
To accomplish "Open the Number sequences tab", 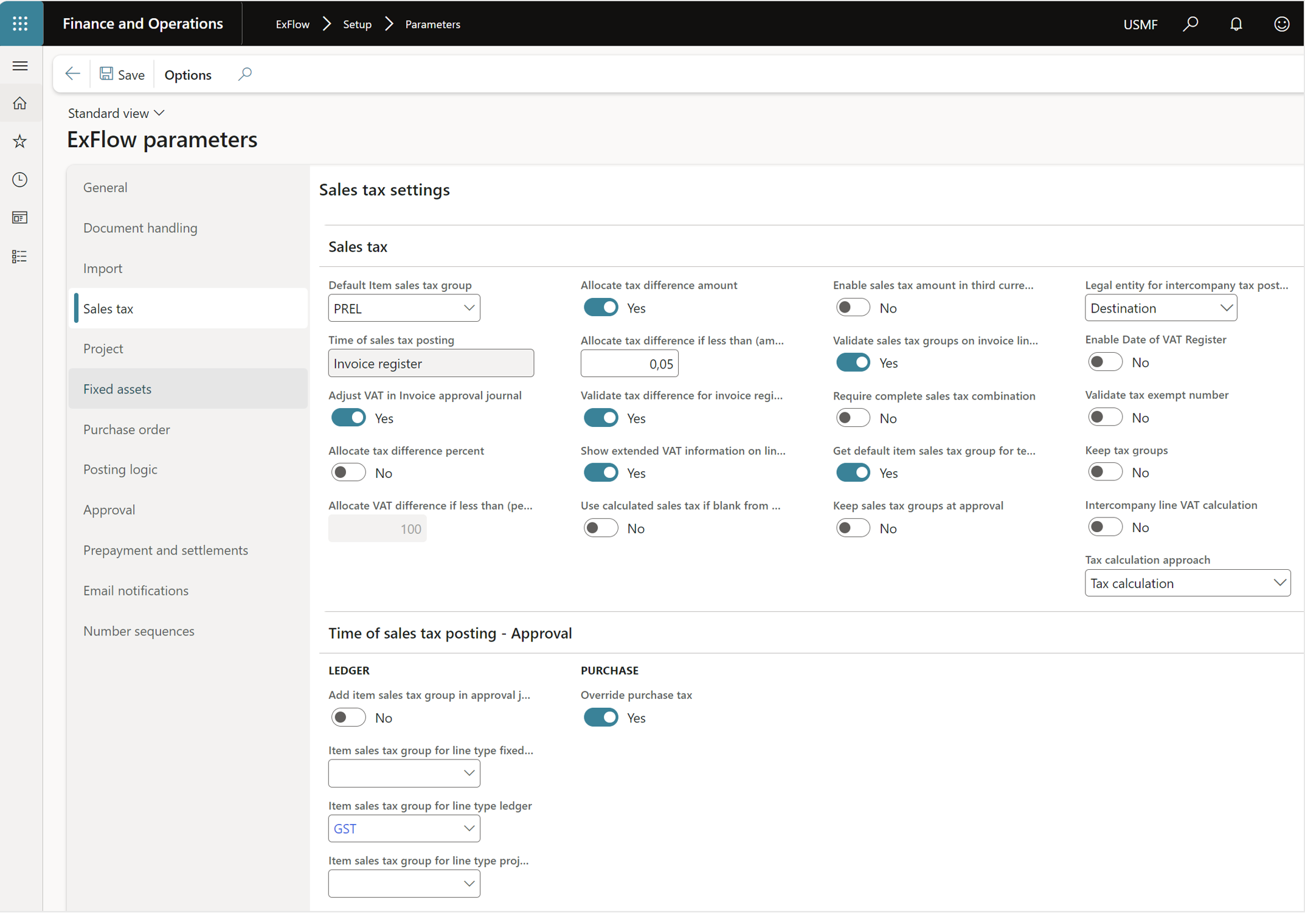I will pos(188,631).
